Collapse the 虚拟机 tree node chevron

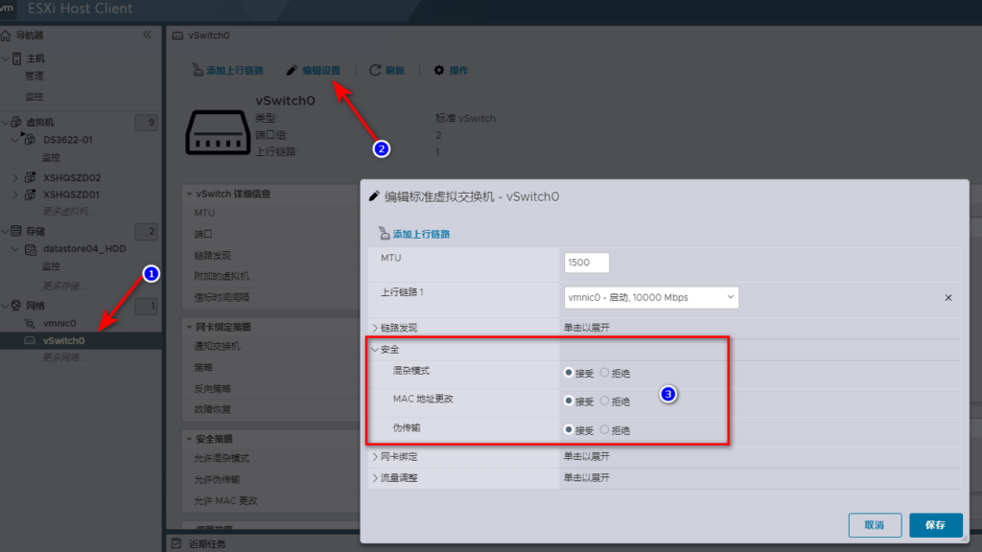click(x=5, y=122)
